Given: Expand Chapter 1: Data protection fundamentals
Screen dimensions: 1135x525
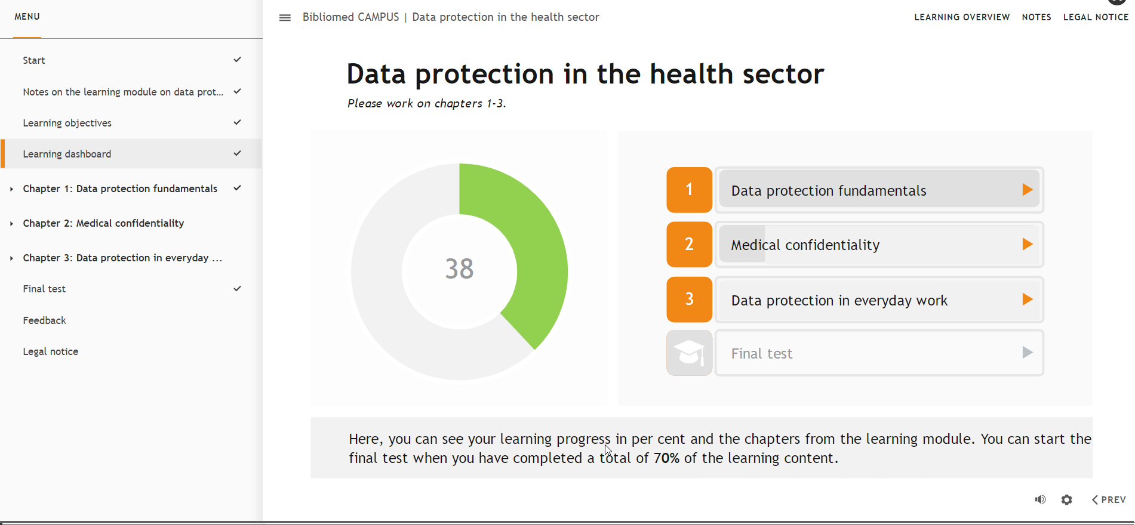Looking at the screenshot, I should pos(11,189).
